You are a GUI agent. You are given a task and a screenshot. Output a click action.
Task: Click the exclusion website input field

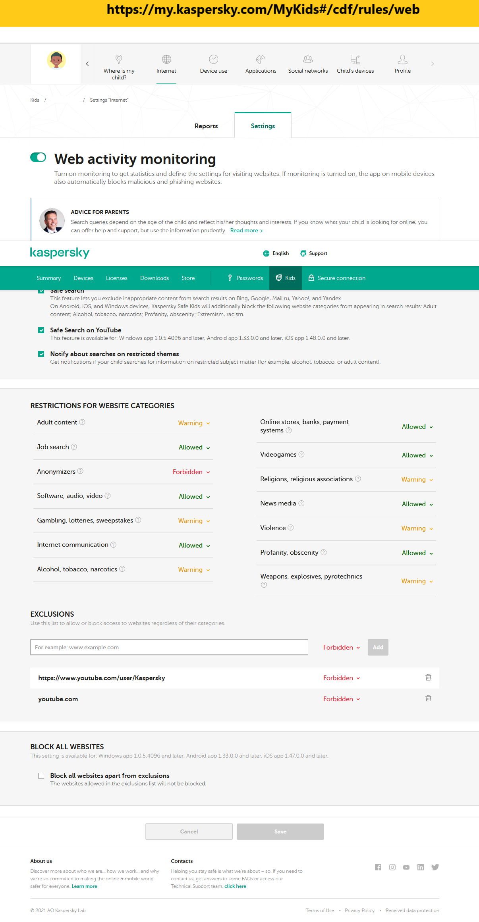tap(169, 647)
